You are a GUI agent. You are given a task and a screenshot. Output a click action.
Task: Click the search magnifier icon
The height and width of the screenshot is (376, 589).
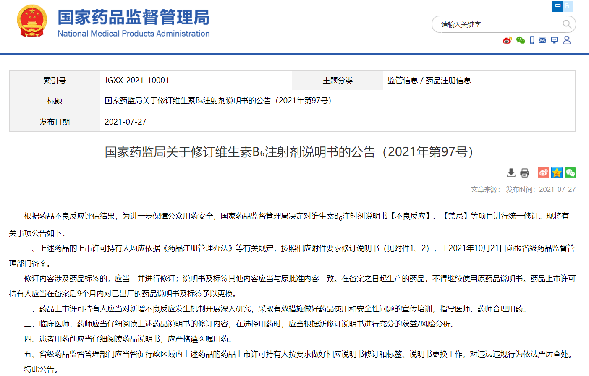(567, 24)
